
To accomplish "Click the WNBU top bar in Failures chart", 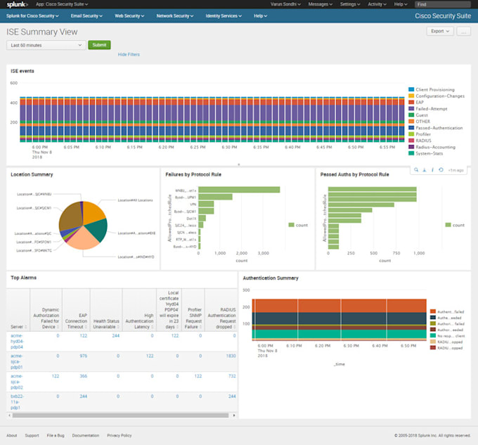I will 239,190.
